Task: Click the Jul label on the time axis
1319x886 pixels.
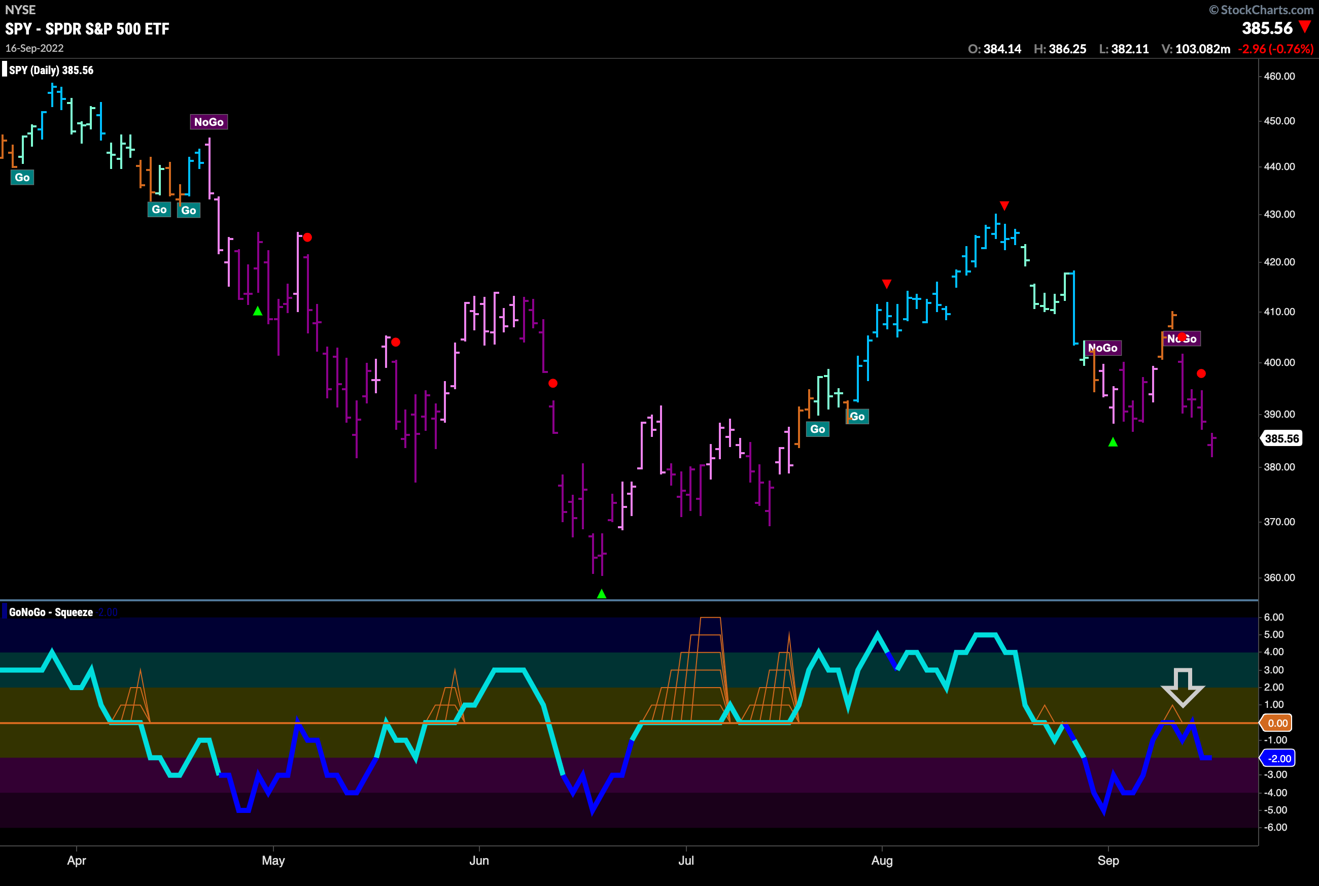Action: point(686,861)
